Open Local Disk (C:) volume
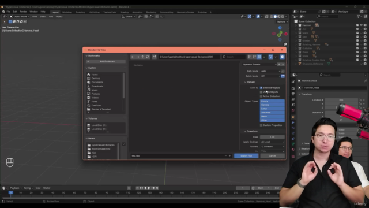 click(x=99, y=125)
